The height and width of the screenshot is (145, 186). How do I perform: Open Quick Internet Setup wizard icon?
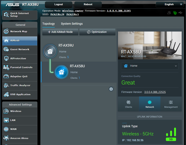coord(6,15)
